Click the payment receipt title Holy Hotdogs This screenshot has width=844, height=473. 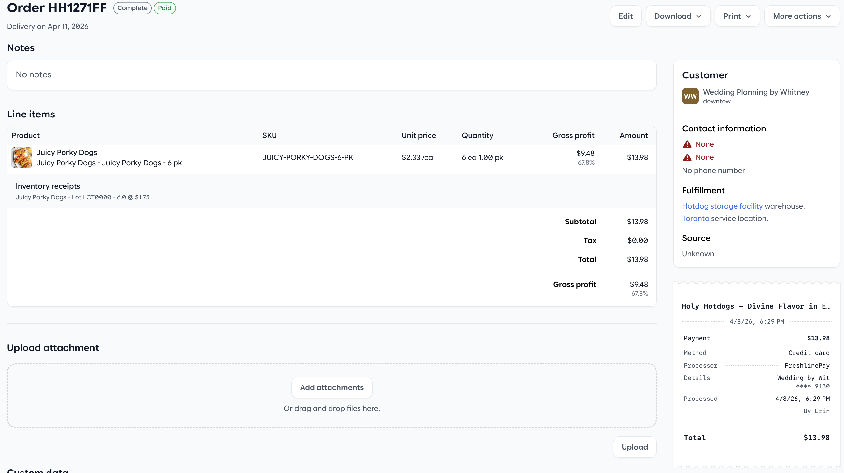click(755, 306)
